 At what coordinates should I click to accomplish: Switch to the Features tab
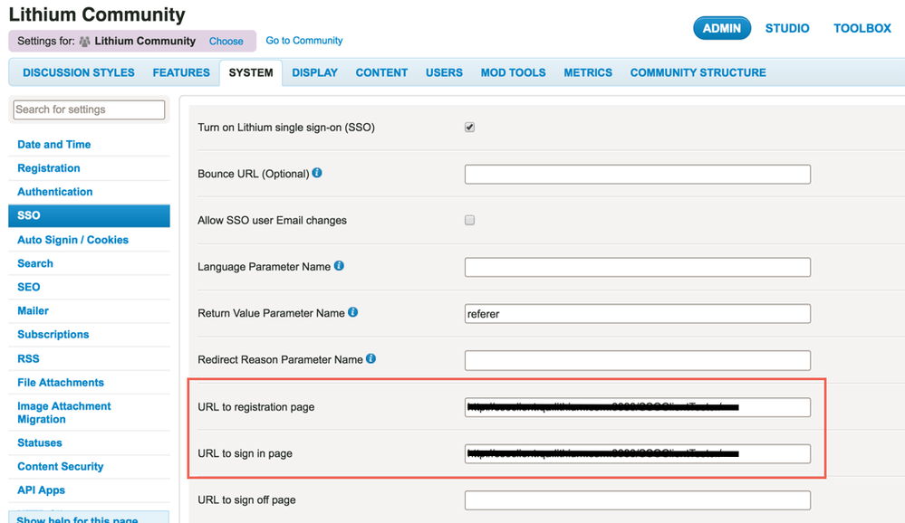[181, 72]
